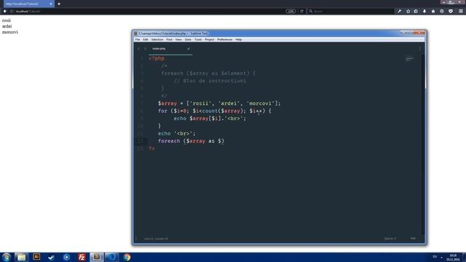
Task: Click the downloads arrow icon in the browser
Action: 424,12
